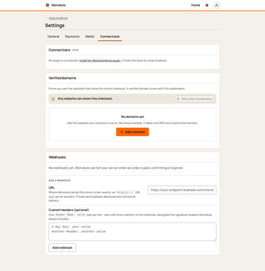Click the help question mark beside checkout notice

pos(116,99)
